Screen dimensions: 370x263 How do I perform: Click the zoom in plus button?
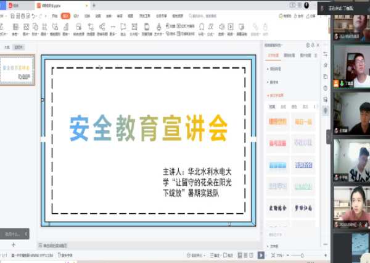tap(326, 255)
